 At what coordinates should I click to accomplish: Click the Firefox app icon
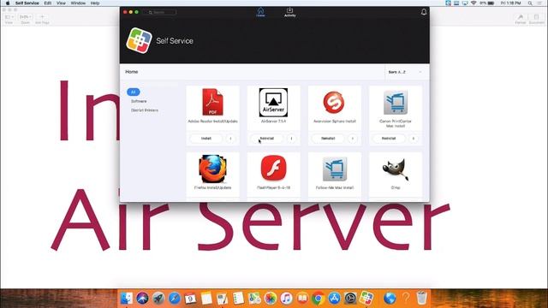(212, 169)
